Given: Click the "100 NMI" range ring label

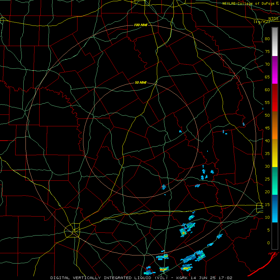Looking at the screenshot, I should (141, 25).
